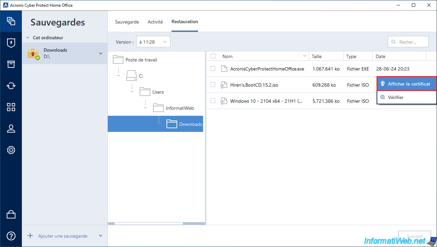Open the Settings gear in sidebar
This screenshot has height=247, width=437.
pyautogui.click(x=11, y=150)
